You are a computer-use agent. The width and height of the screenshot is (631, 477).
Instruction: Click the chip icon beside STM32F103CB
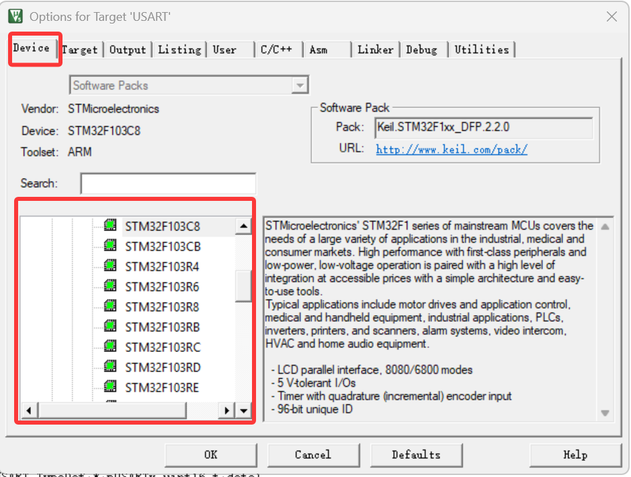pos(110,245)
